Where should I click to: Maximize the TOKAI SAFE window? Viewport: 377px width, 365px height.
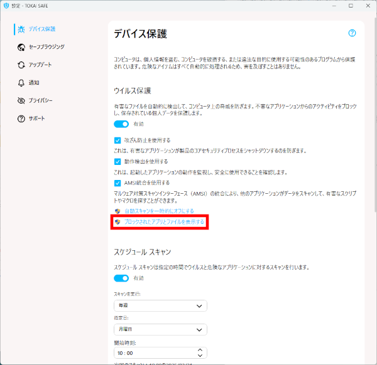pos(351,6)
